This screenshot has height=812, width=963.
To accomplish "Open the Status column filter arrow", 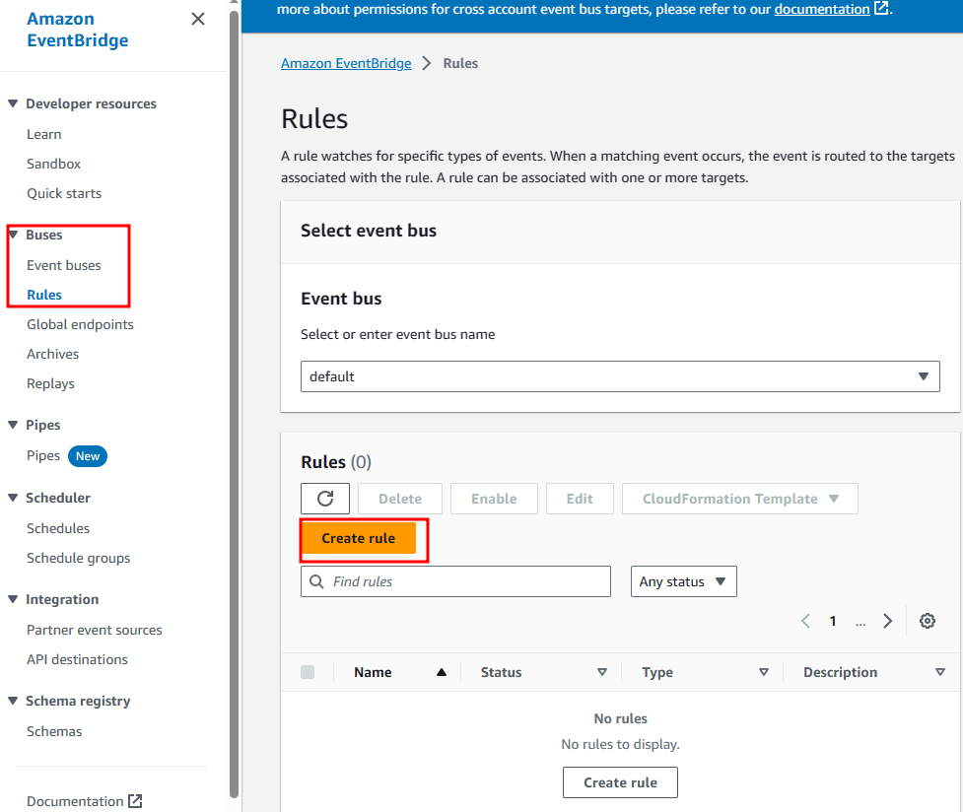I will (602, 673).
